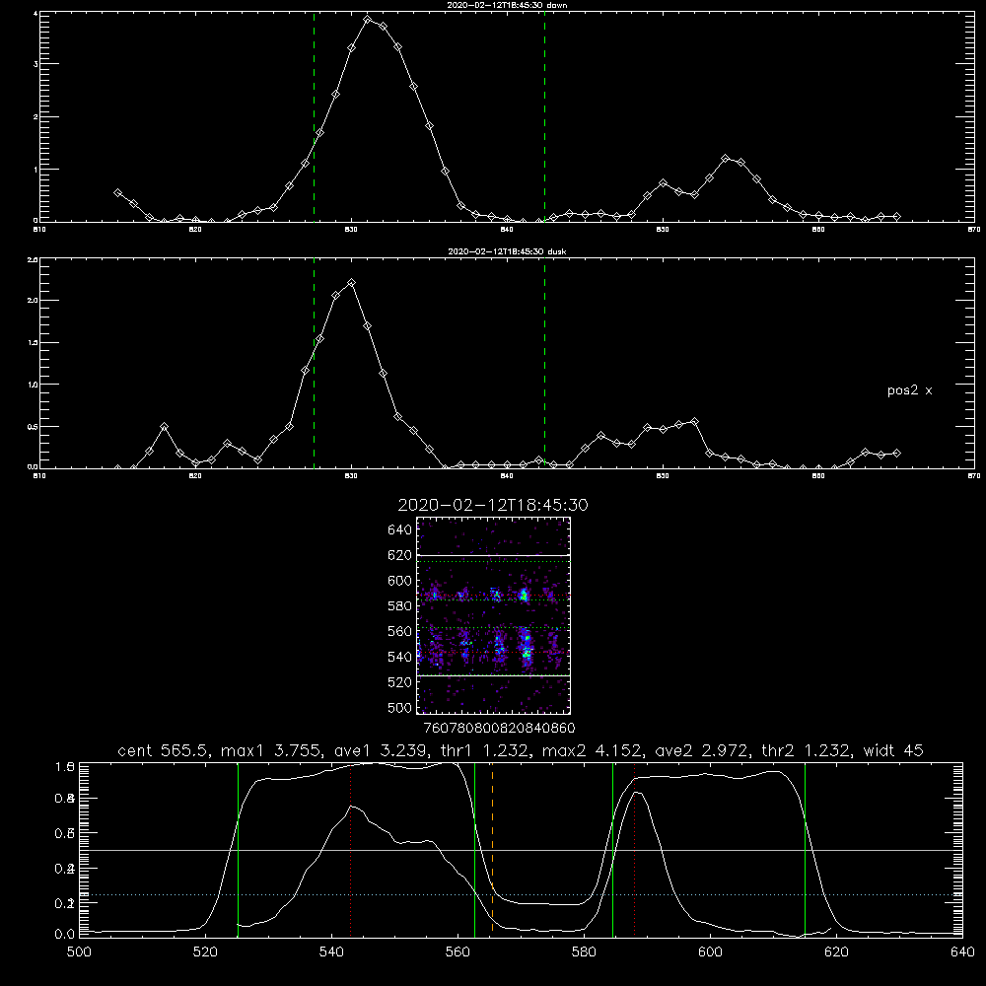Click the second green dashed line in the dusk plot
Viewport: 986px width, 986px height.
point(544,363)
